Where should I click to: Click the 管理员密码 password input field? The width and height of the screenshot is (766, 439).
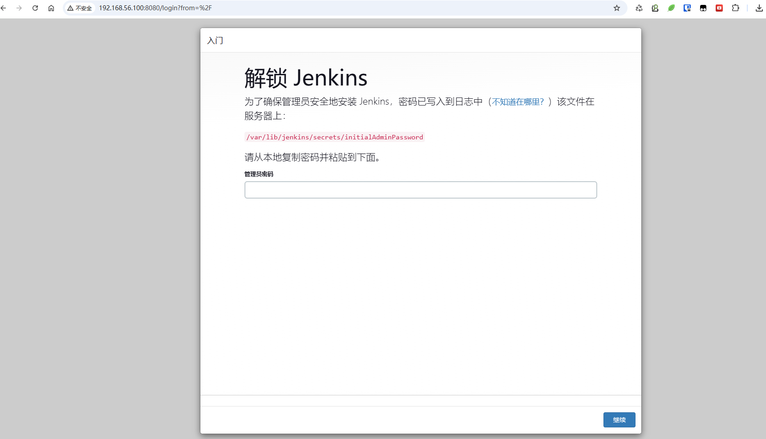(x=420, y=190)
